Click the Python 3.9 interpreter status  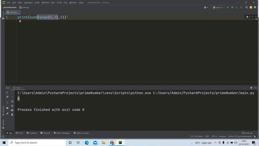240,136
